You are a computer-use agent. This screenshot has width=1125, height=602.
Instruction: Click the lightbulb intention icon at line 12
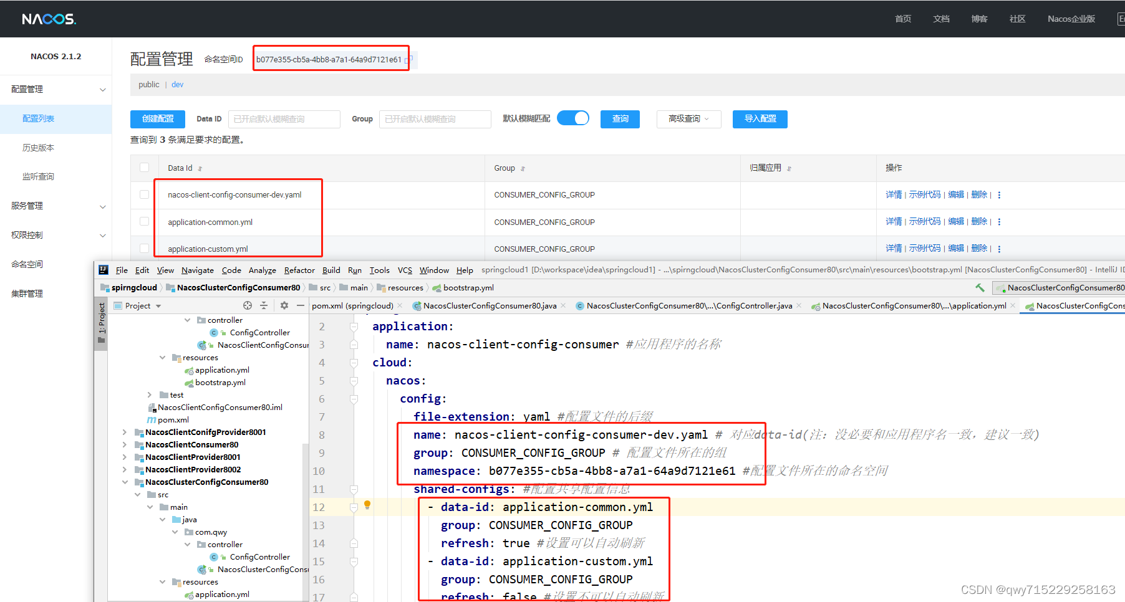pyautogui.click(x=367, y=505)
